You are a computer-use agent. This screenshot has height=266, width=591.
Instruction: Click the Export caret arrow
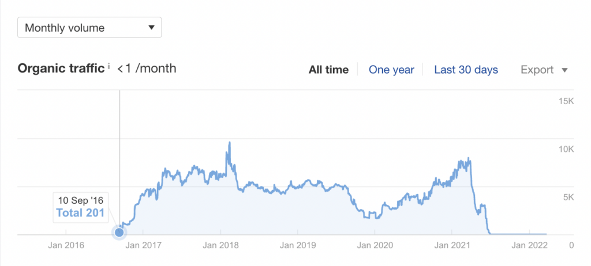point(564,70)
